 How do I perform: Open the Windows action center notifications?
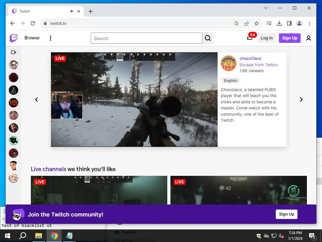point(312,236)
